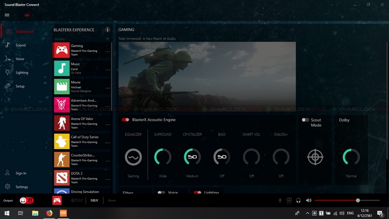
Task: Select the Call of Duty Series profile icon
Action: point(62,141)
